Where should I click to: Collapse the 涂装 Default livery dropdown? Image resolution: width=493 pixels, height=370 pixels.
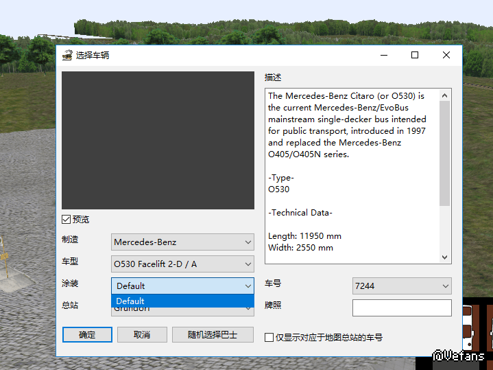tap(182, 286)
